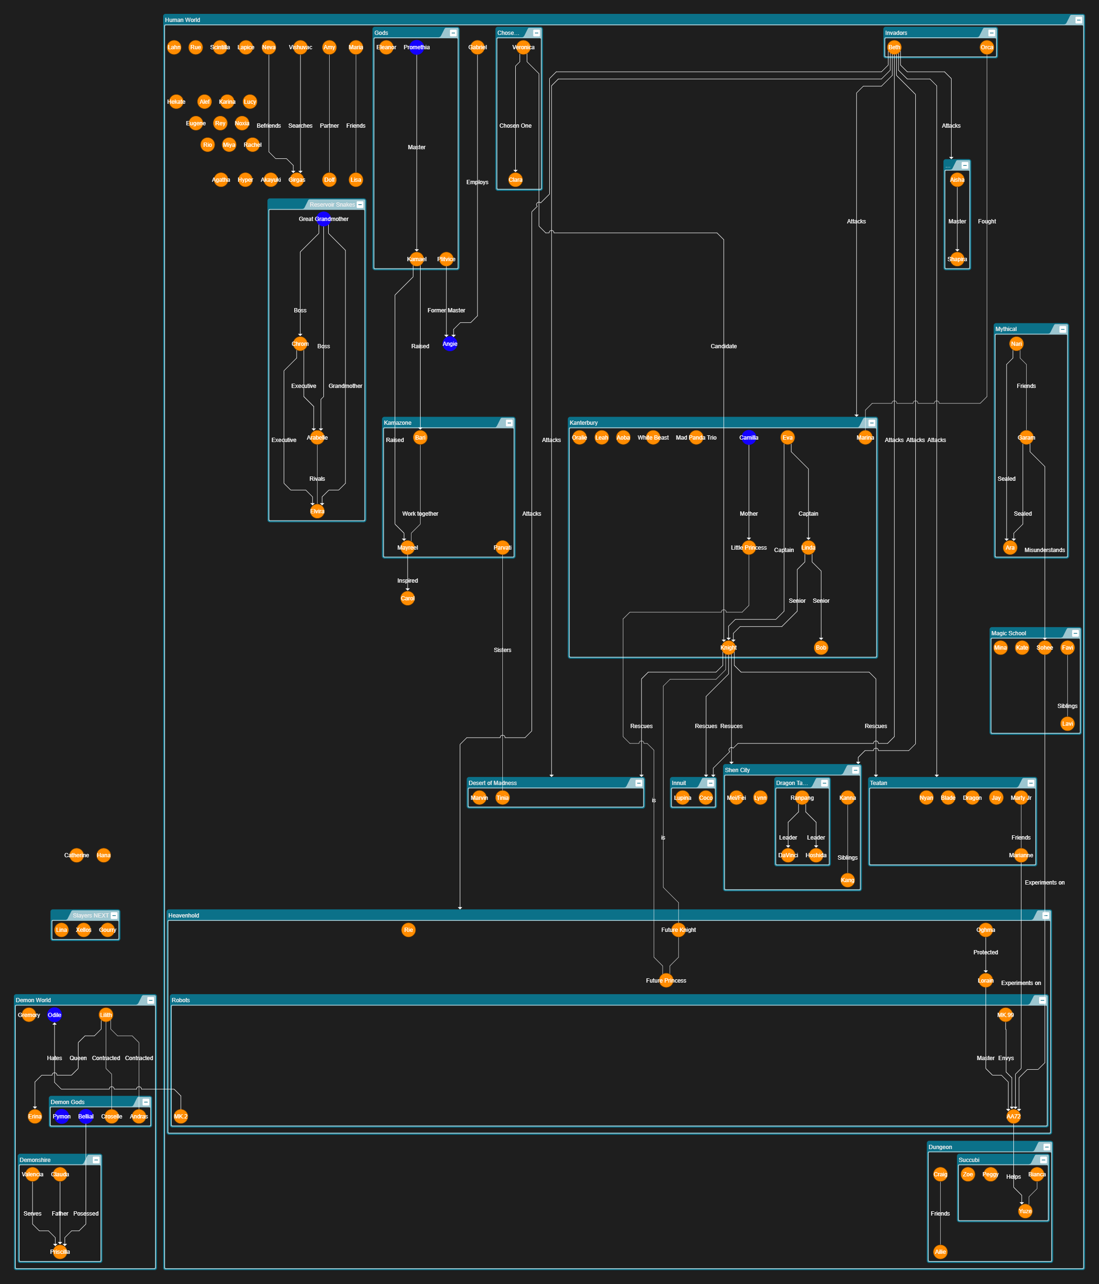1099x1284 pixels.
Task: Click the Former Master edge label
Action: [446, 310]
